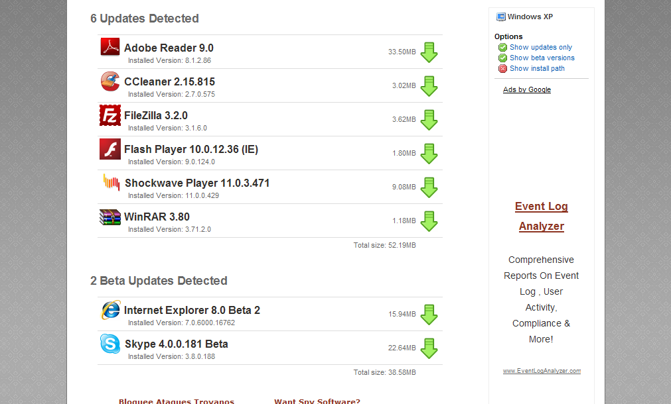
Task: Download CCleaner 2.15.815 with green arrow
Action: [x=429, y=86]
